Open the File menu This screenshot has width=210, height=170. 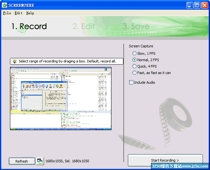click(7, 13)
